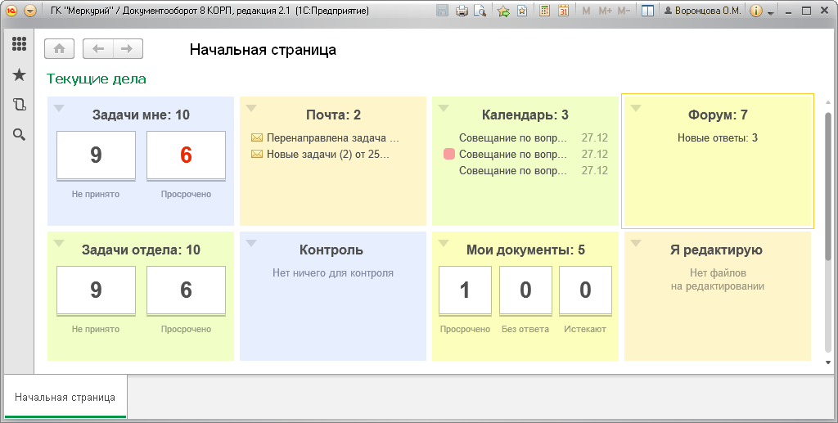Image resolution: width=838 pixels, height=423 pixels.
Task: Open the Задачи отдела: 10 heading
Action: tap(141, 250)
